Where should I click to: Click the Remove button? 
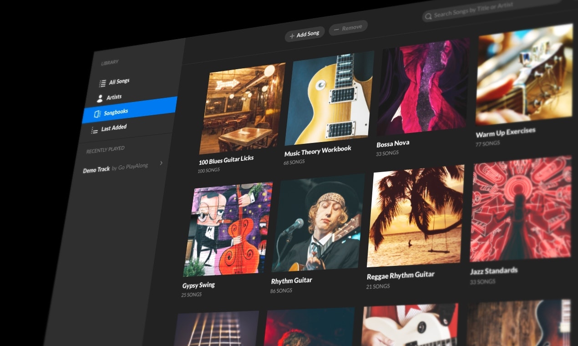pos(348,28)
